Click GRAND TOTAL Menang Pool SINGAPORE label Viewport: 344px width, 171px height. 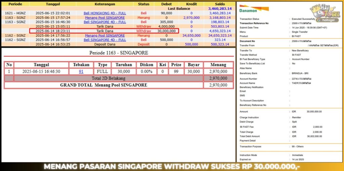tap(103, 85)
